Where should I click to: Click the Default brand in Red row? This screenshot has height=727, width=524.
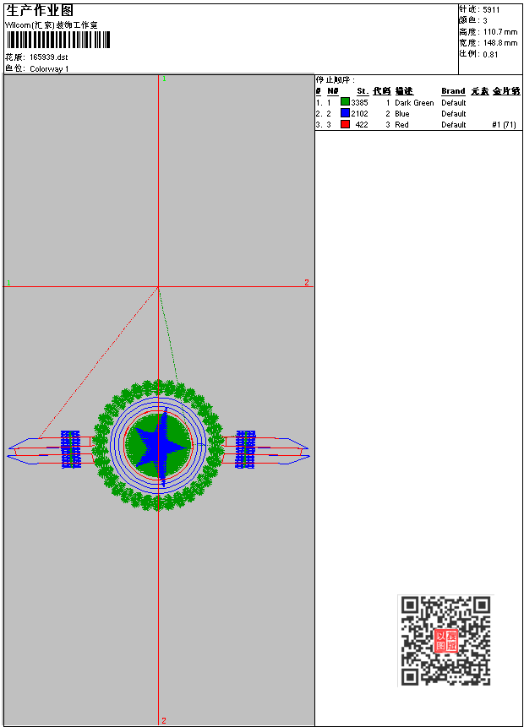coord(454,125)
